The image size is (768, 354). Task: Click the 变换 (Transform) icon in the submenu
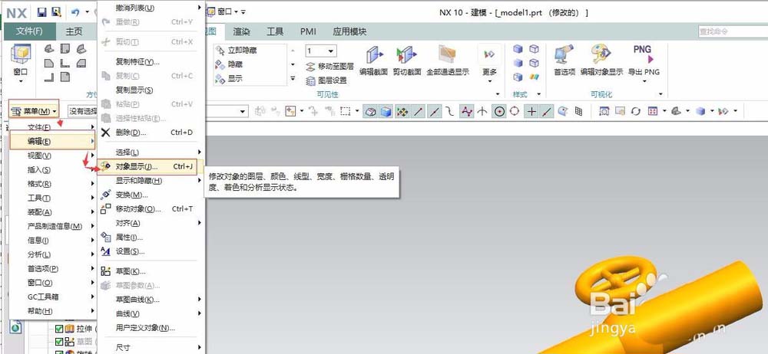[x=105, y=195]
